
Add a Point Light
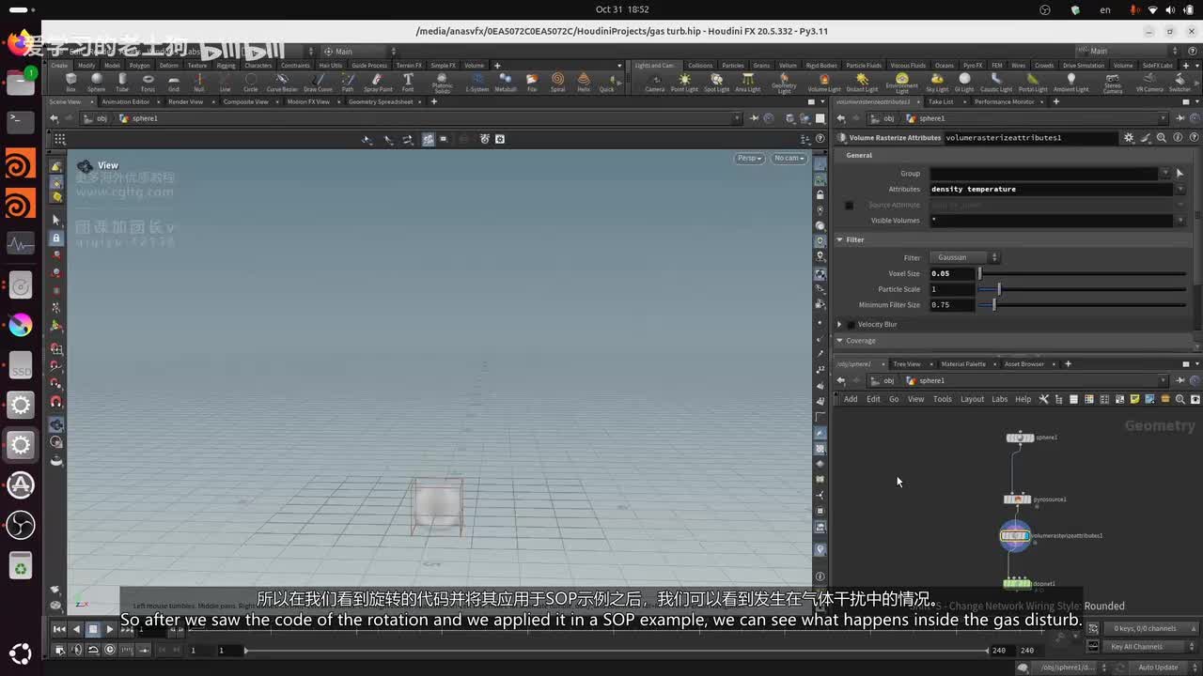pos(684,83)
